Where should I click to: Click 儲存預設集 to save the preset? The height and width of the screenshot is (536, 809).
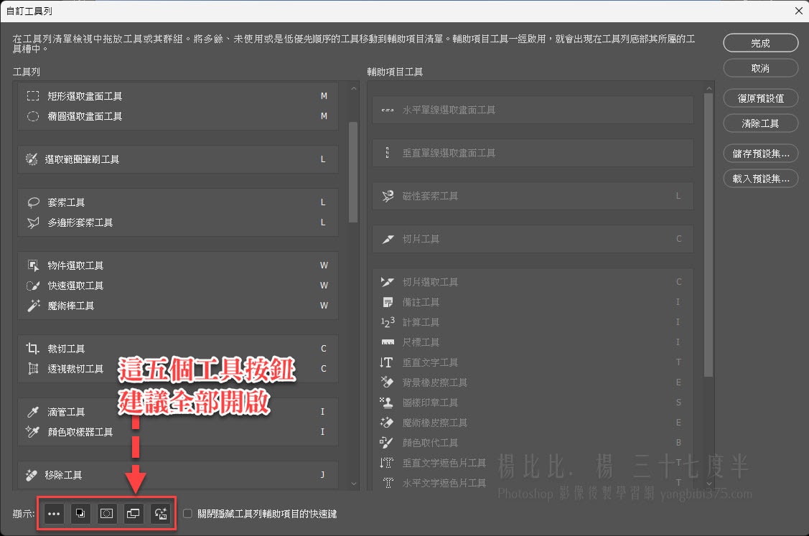pyautogui.click(x=760, y=154)
